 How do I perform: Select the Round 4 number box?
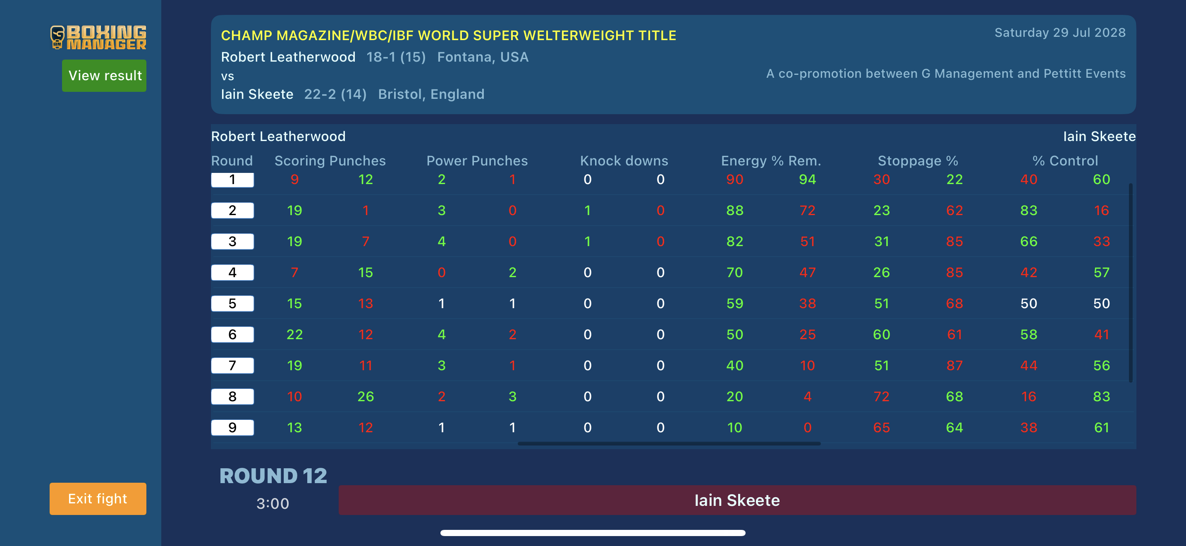click(x=232, y=273)
